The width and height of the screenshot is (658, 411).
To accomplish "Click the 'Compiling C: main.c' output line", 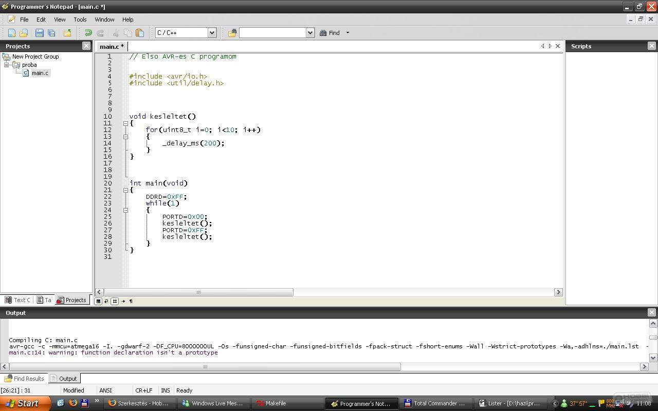I will click(43, 340).
